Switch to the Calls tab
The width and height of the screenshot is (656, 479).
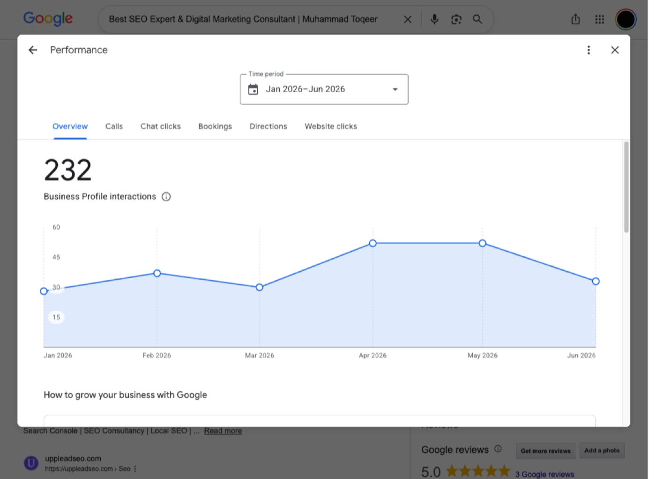(114, 126)
